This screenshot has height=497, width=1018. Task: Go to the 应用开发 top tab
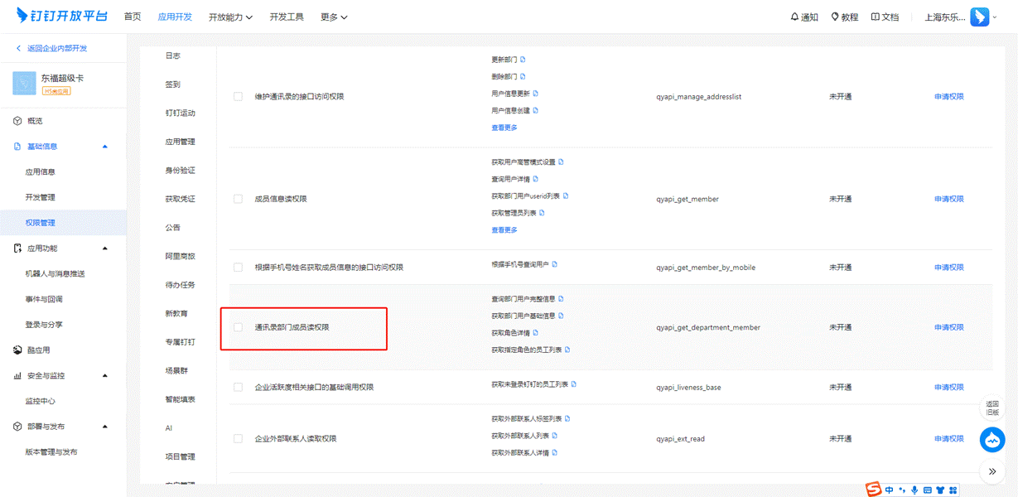[x=175, y=17]
